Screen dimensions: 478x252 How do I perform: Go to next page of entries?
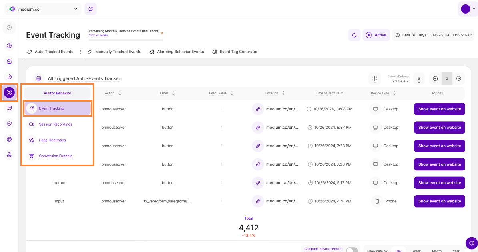(x=459, y=79)
